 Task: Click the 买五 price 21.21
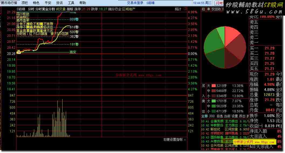pyautogui.click(x=269, y=69)
